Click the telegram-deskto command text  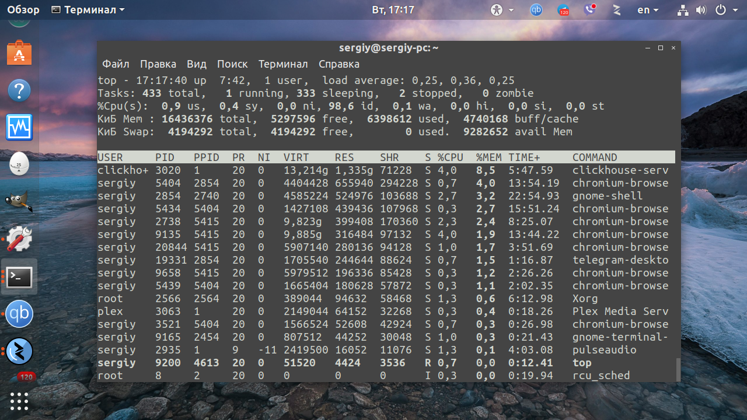(620, 260)
